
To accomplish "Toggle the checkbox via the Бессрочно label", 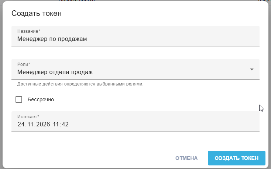I will 41,99.
